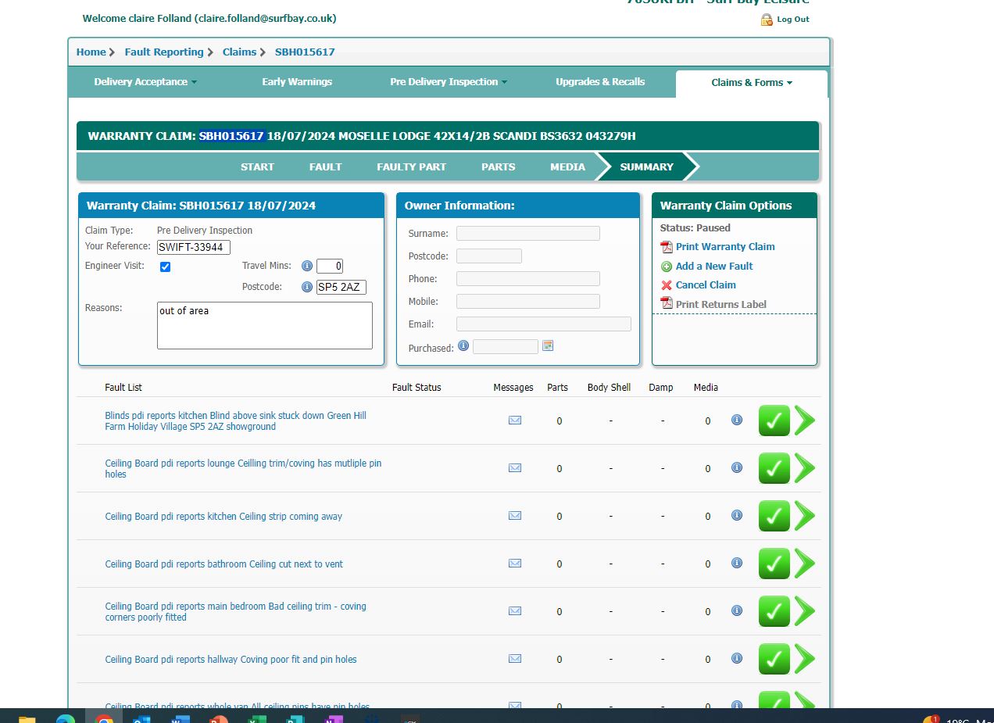The image size is (994, 723).
Task: Expand the Claims & Forms menu
Action: coord(752,83)
